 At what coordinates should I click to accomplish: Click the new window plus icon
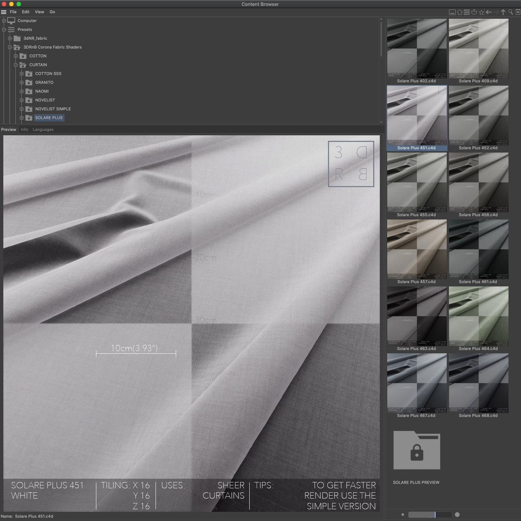tap(518, 12)
